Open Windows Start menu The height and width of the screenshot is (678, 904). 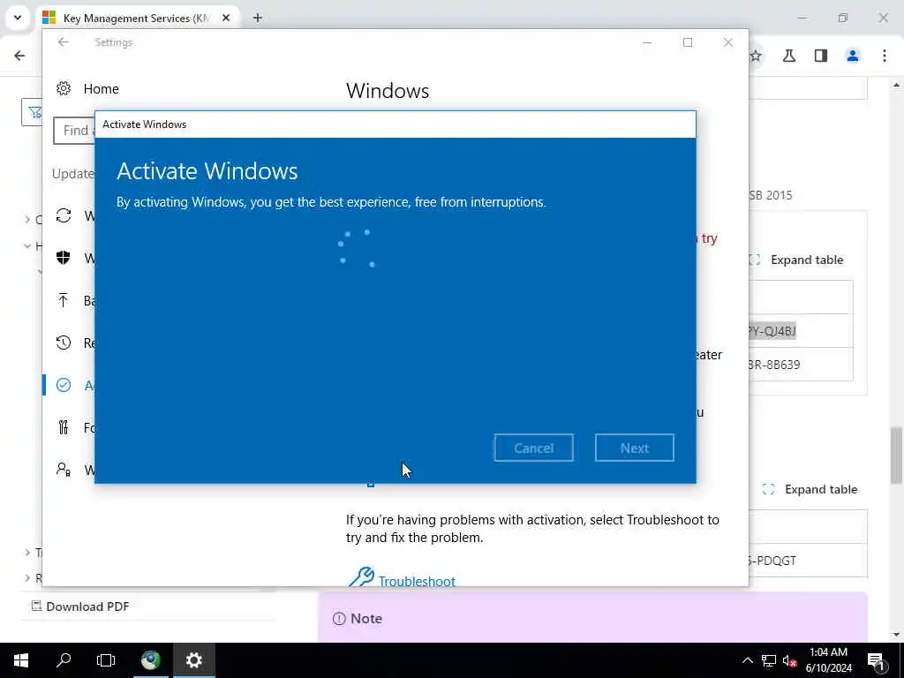pos(21,660)
